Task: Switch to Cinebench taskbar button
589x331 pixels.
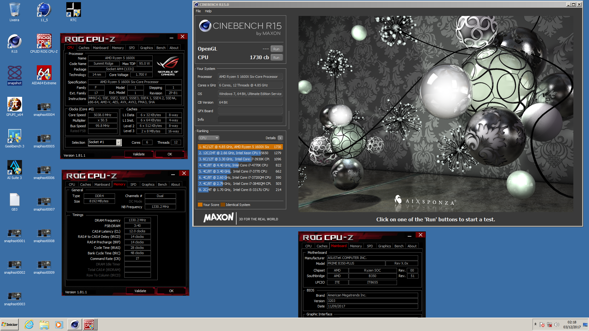Action: (x=75, y=325)
